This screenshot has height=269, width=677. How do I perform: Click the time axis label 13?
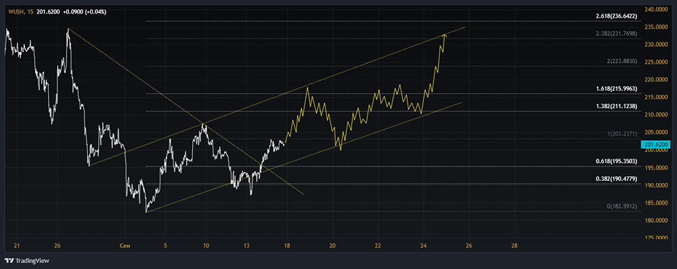(246, 246)
